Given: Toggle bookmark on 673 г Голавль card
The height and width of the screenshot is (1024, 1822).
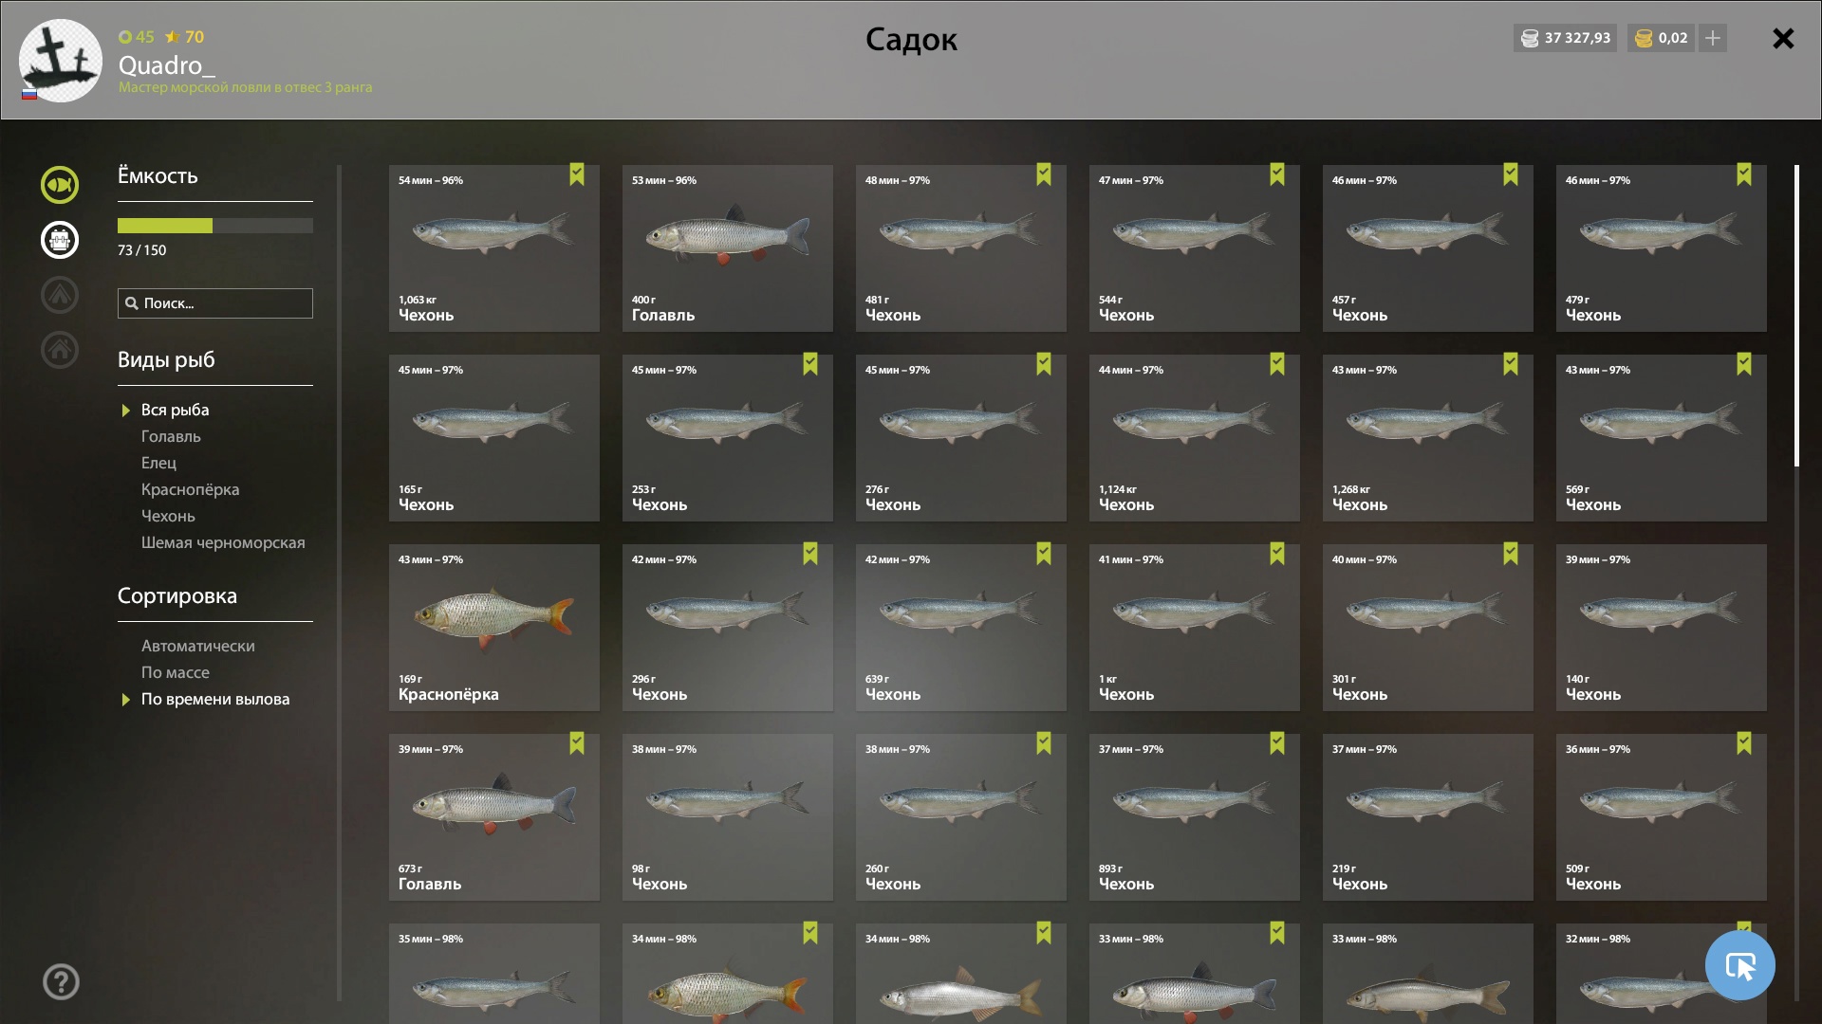Looking at the screenshot, I should coord(577,743).
